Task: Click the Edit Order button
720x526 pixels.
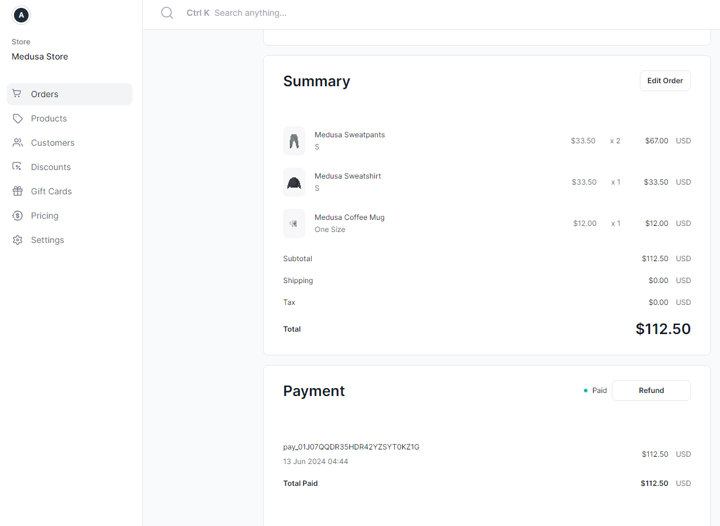Action: [665, 80]
